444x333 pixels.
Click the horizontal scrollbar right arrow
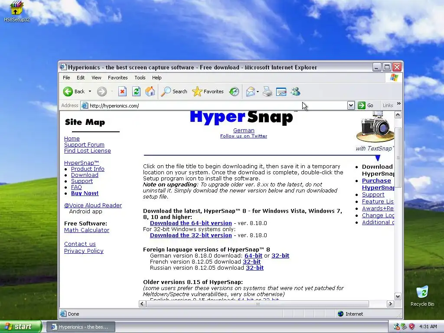(391, 304)
